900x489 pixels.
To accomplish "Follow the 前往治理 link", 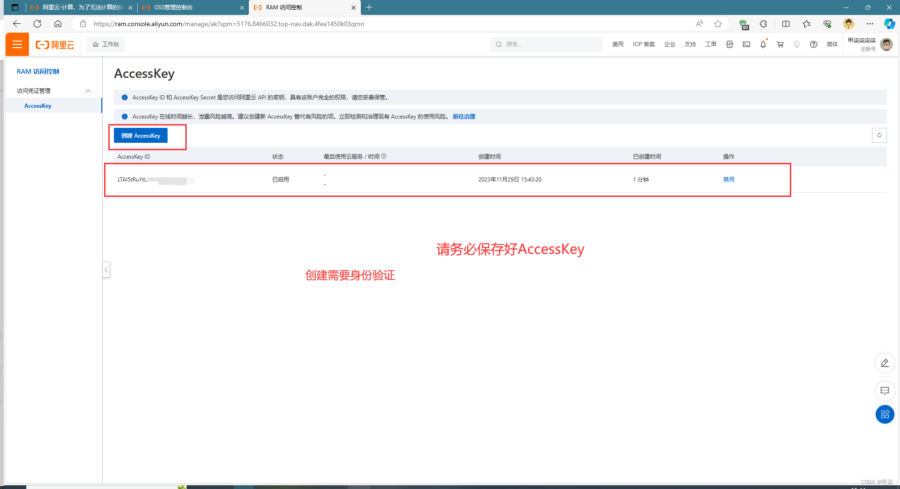I will click(464, 117).
